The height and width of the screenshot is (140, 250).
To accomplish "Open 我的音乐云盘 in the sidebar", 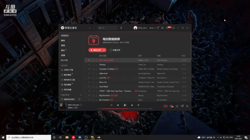I will click(x=68, y=80).
